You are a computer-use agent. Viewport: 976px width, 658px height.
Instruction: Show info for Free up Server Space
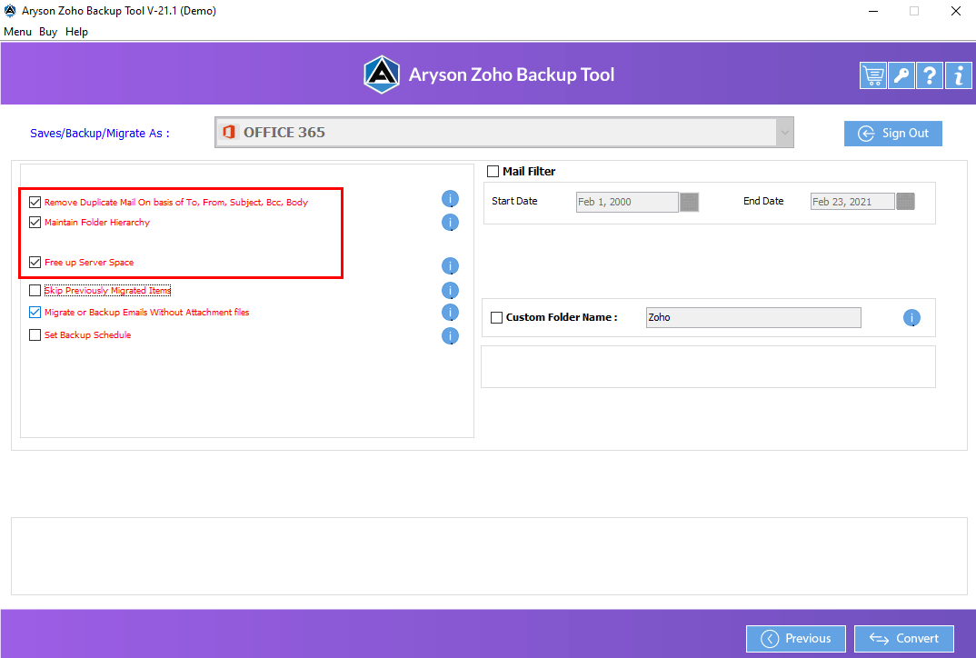pyautogui.click(x=450, y=265)
